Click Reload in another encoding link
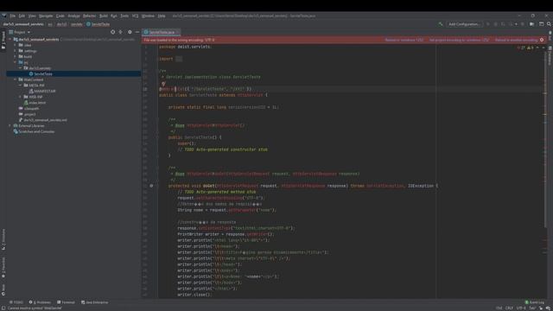 pos(517,41)
